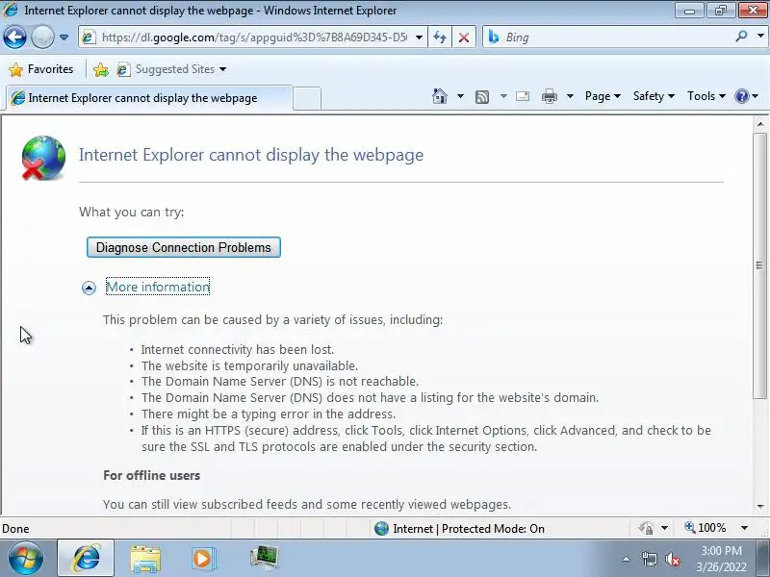Click the globe error icon
Image resolution: width=770 pixels, height=577 pixels.
(x=43, y=159)
